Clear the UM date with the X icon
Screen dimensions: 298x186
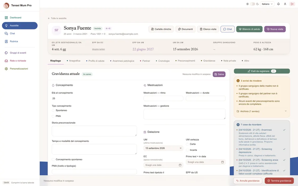[x=181, y=148]
